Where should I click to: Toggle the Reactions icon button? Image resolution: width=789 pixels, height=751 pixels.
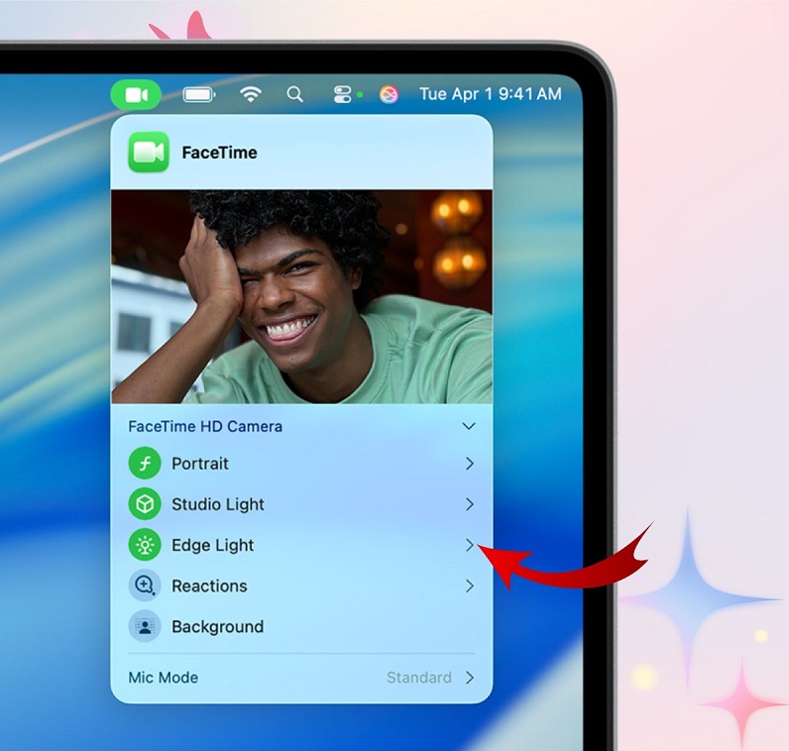[x=145, y=586]
